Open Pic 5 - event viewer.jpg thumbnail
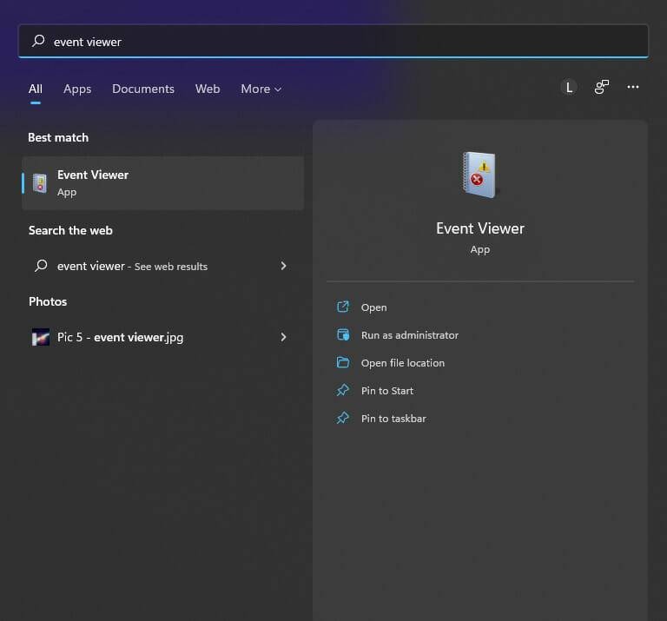Viewport: 667px width, 621px height. (x=41, y=337)
